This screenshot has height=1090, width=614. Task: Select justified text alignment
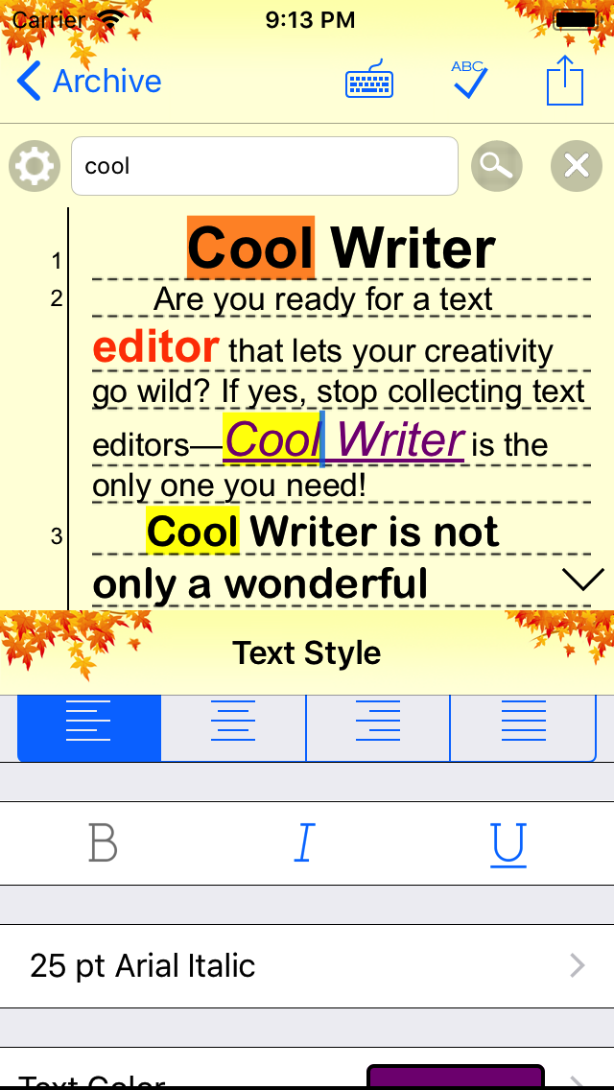[523, 728]
